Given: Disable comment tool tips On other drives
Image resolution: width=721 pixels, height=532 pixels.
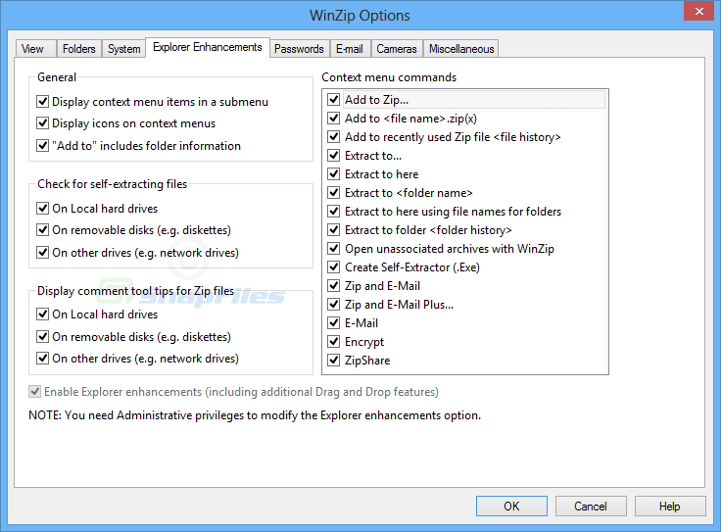Looking at the screenshot, I should [43, 359].
